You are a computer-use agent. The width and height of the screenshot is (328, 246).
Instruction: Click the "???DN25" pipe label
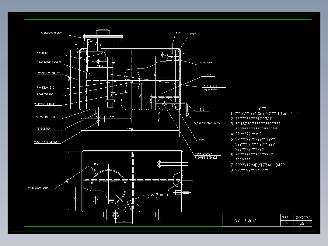43,53
